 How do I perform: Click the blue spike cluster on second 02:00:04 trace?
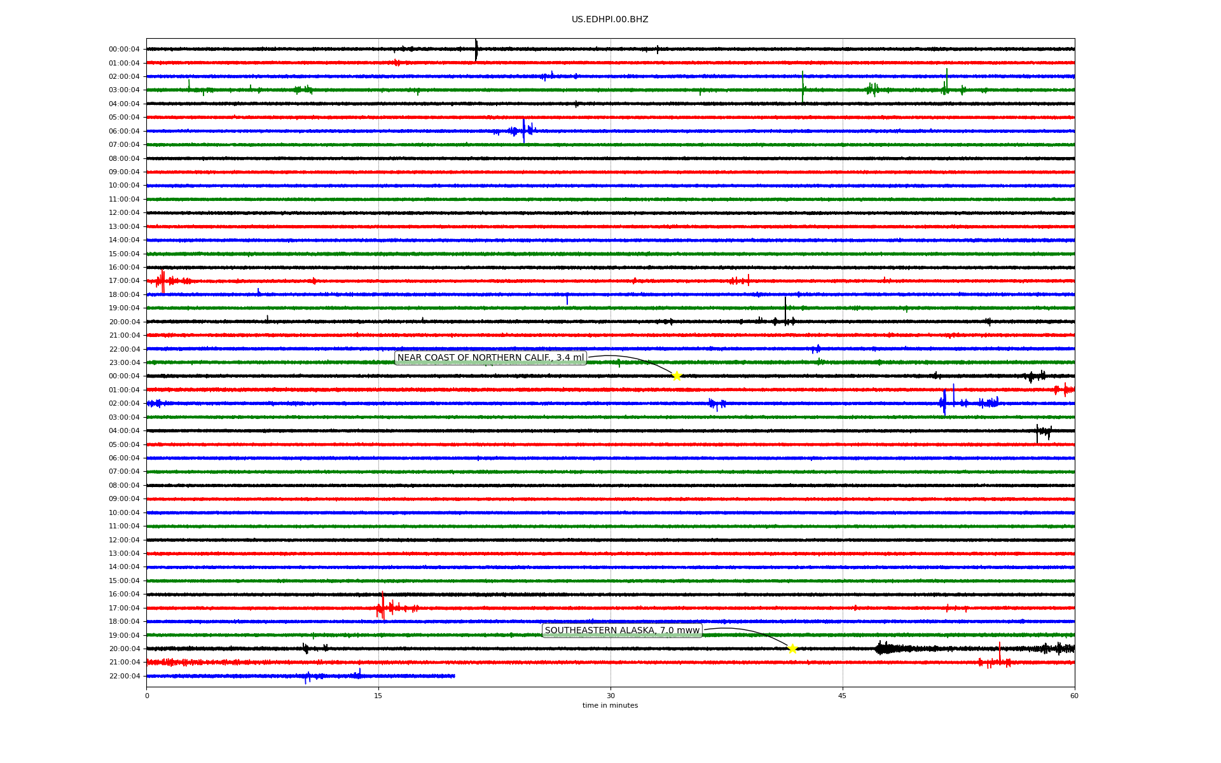[944, 402]
